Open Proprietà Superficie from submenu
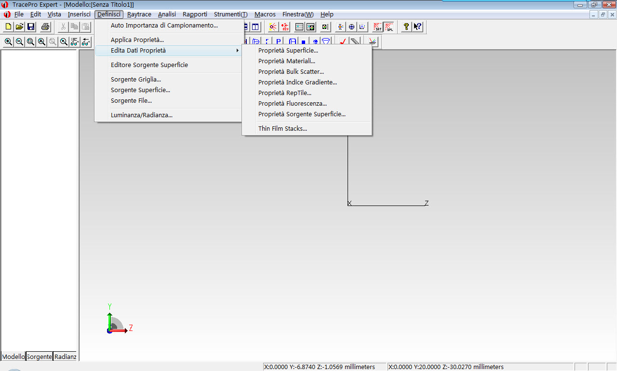 [307, 50]
